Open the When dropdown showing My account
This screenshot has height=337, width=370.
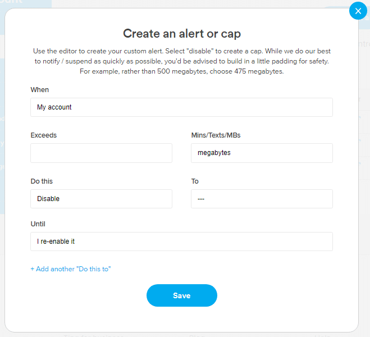(x=181, y=107)
